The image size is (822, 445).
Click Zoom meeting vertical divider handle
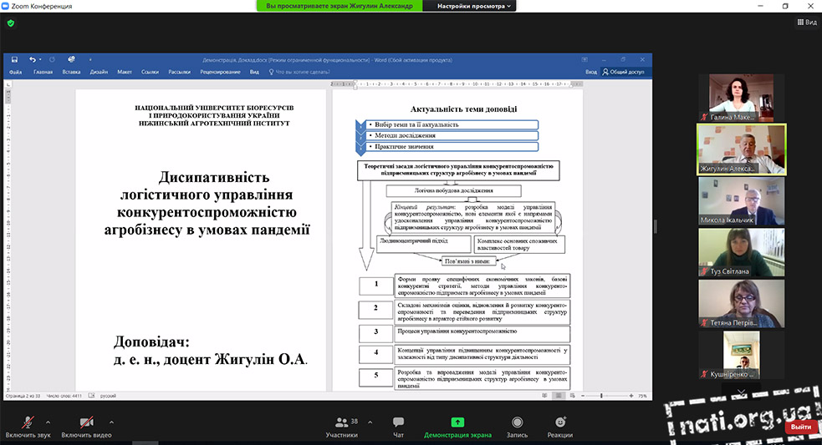(656, 226)
